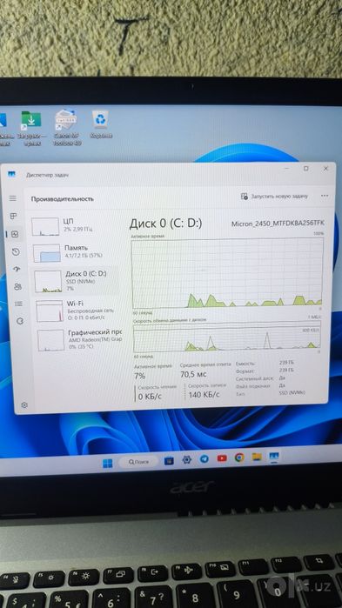342x608 pixels.
Task: Close the Task Manager window
Action: [x=326, y=168]
